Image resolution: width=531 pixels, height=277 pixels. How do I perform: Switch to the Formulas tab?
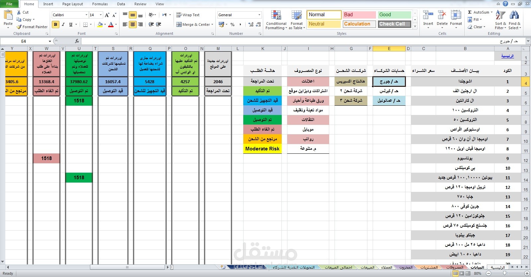100,4
